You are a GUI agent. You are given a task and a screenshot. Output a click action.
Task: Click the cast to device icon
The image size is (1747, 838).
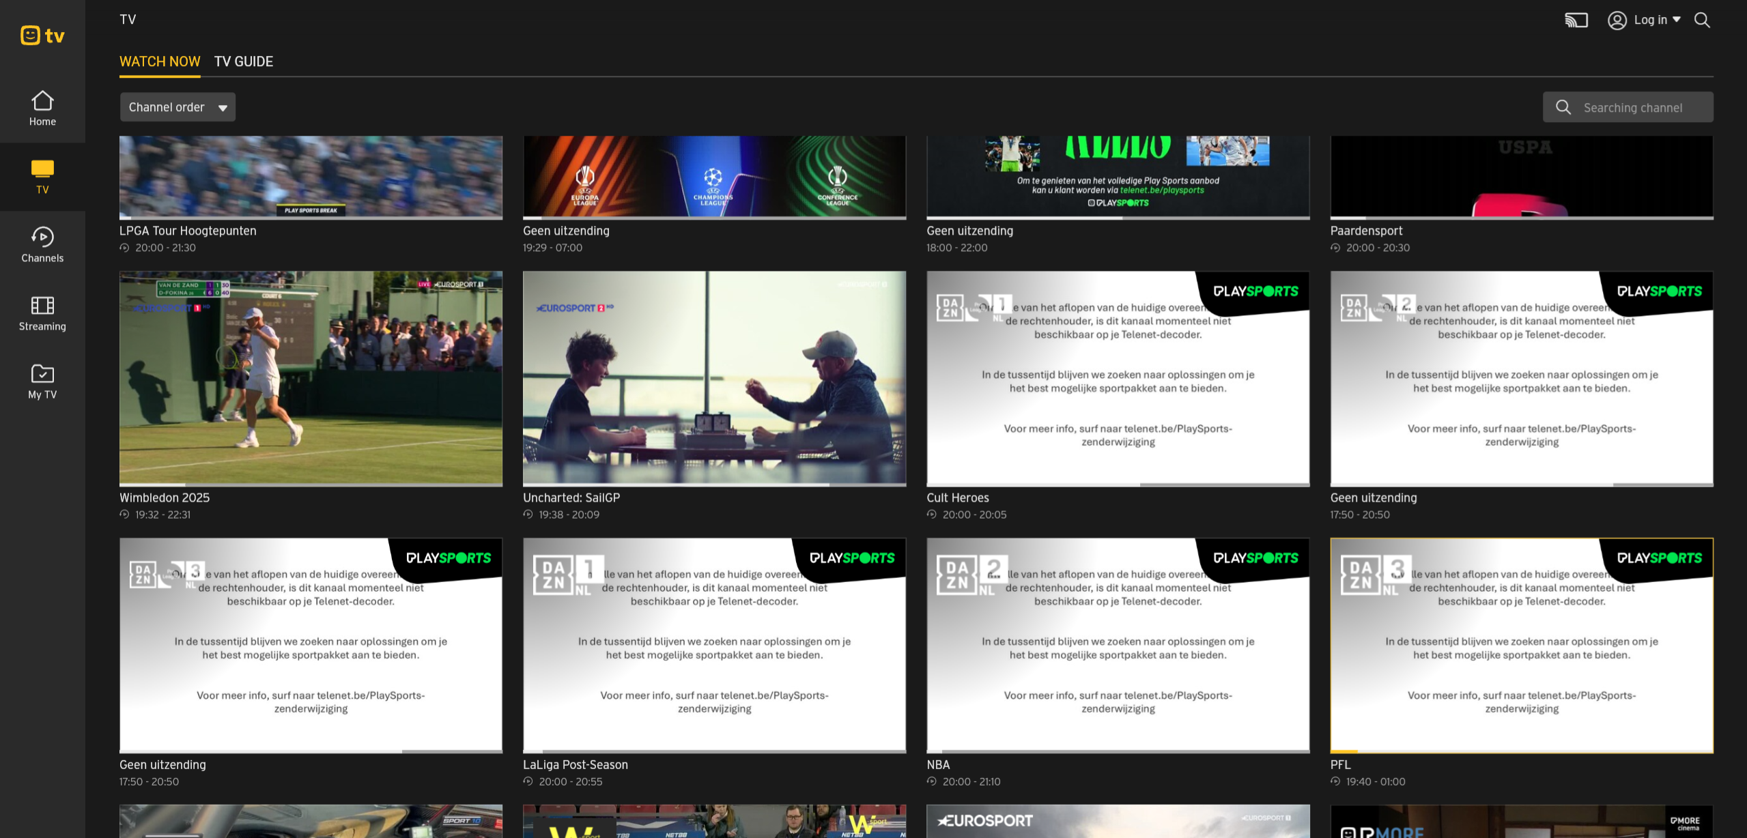point(1576,20)
